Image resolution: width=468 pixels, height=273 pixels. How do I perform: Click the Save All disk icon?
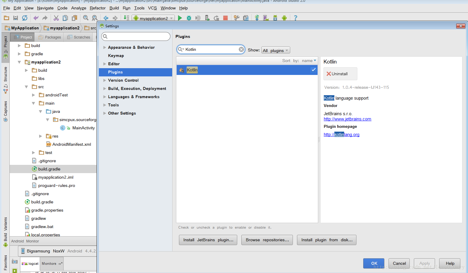[x=16, y=18]
